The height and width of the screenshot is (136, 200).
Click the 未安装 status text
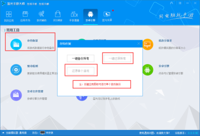tap(49, 133)
